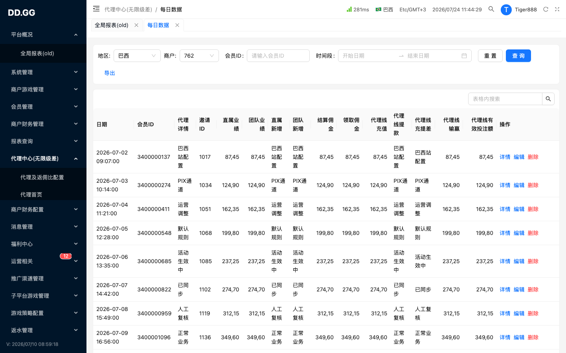Open the date range calendar icon

(x=464, y=56)
